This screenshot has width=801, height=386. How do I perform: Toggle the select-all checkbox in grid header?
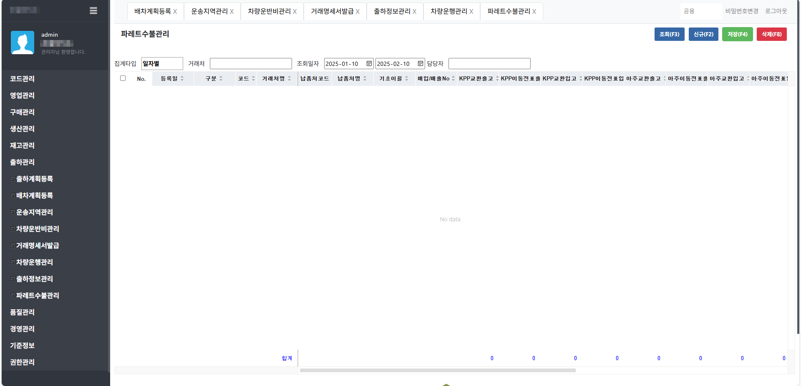click(x=123, y=78)
